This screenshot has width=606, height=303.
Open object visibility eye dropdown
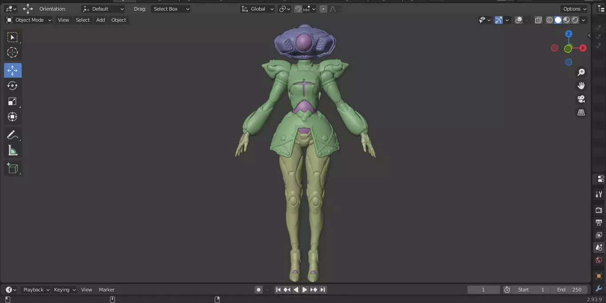(485, 20)
